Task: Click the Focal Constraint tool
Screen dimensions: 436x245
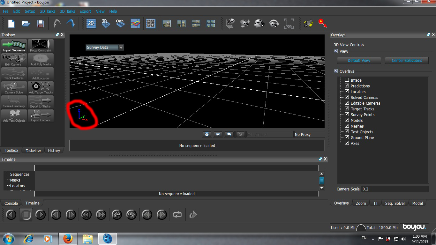Action: click(41, 46)
